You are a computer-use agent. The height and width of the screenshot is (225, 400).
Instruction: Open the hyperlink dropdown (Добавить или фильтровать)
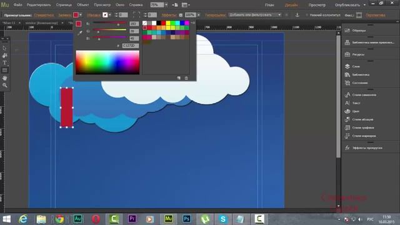(254, 15)
